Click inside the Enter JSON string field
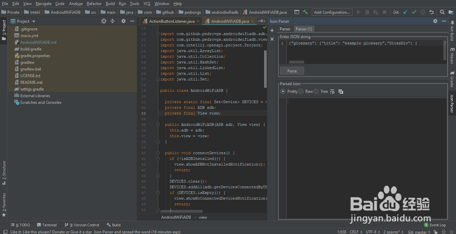Screen dimensions: 456x234 [362, 52]
